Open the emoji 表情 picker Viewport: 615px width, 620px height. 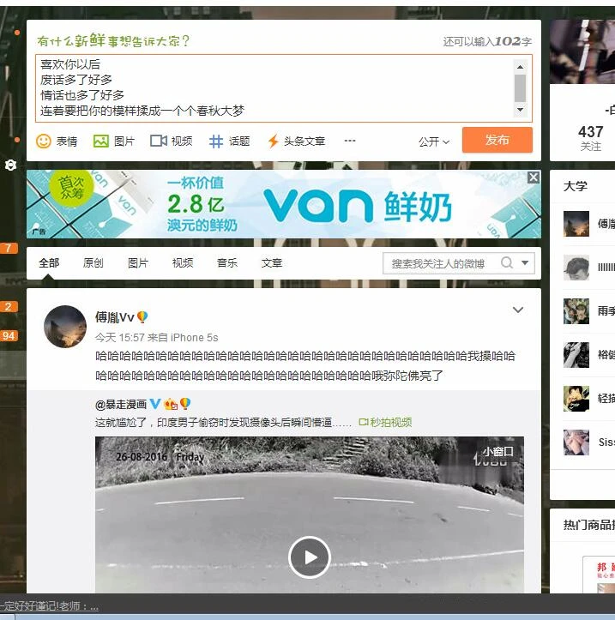click(x=45, y=141)
